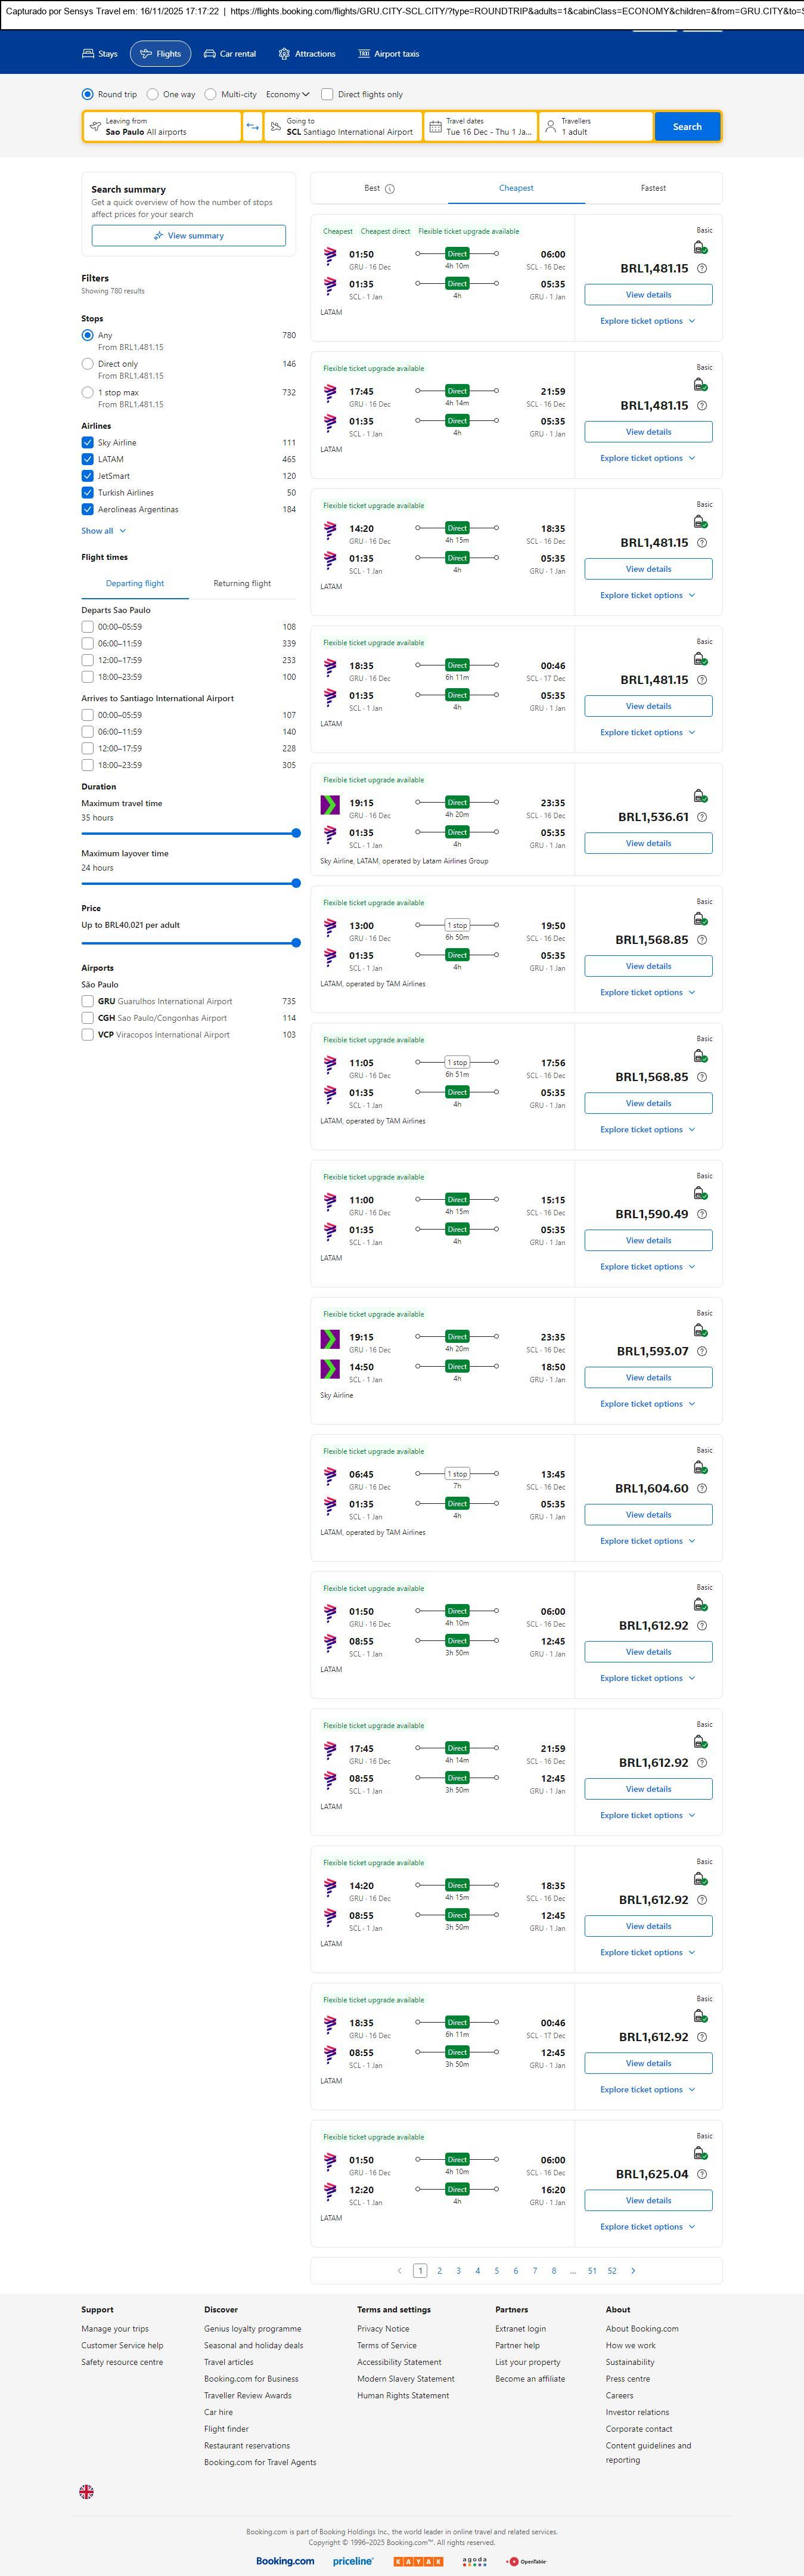Switch to the Fastest sorting tab
The image size is (804, 2576).
653,188
